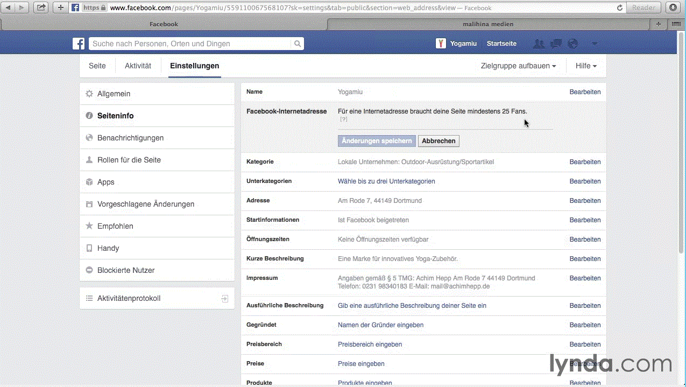Screen dimensions: 686x387
Task: Click the Facebook search input field
Action: point(190,44)
